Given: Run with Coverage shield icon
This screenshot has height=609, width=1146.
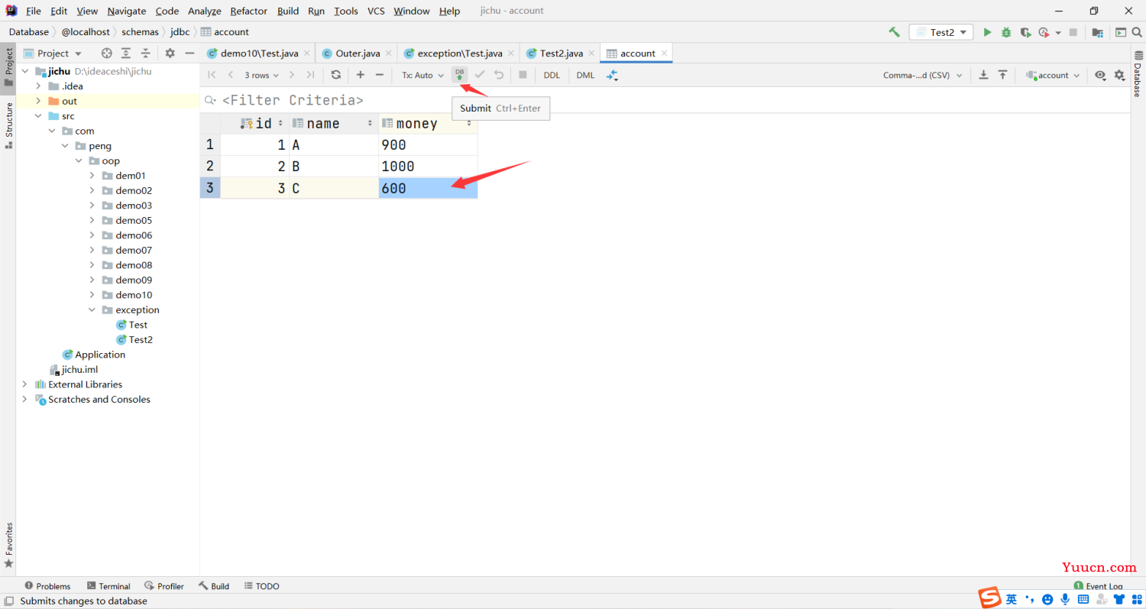Looking at the screenshot, I should pyautogui.click(x=1025, y=32).
